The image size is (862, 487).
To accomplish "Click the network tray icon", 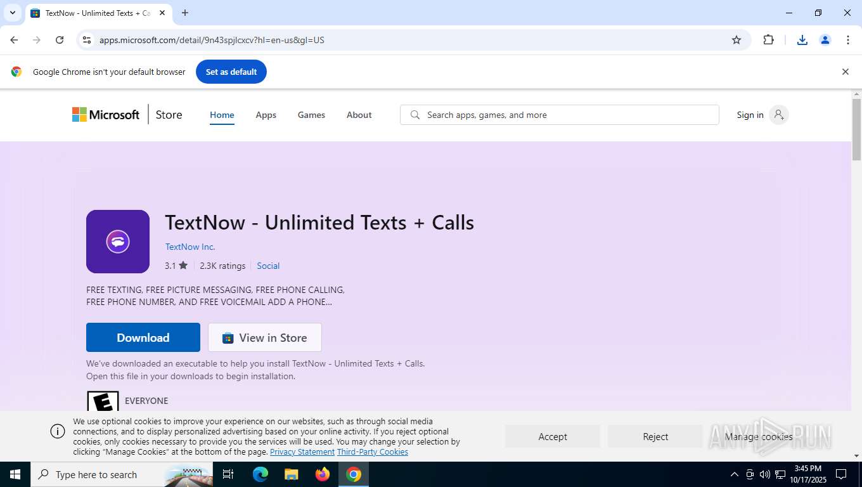I will pyautogui.click(x=780, y=474).
